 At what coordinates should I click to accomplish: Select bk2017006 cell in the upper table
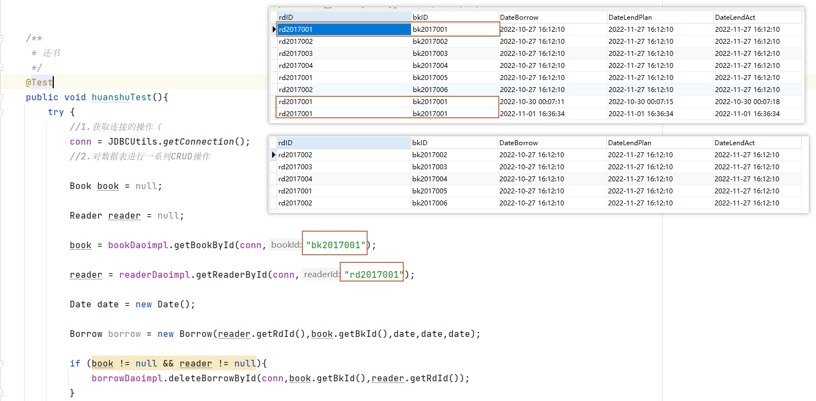click(455, 89)
